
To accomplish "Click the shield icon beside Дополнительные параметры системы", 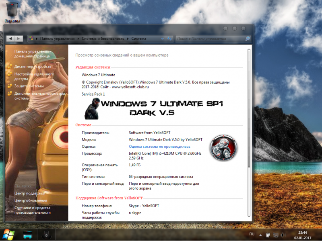I will tap(9, 94).
